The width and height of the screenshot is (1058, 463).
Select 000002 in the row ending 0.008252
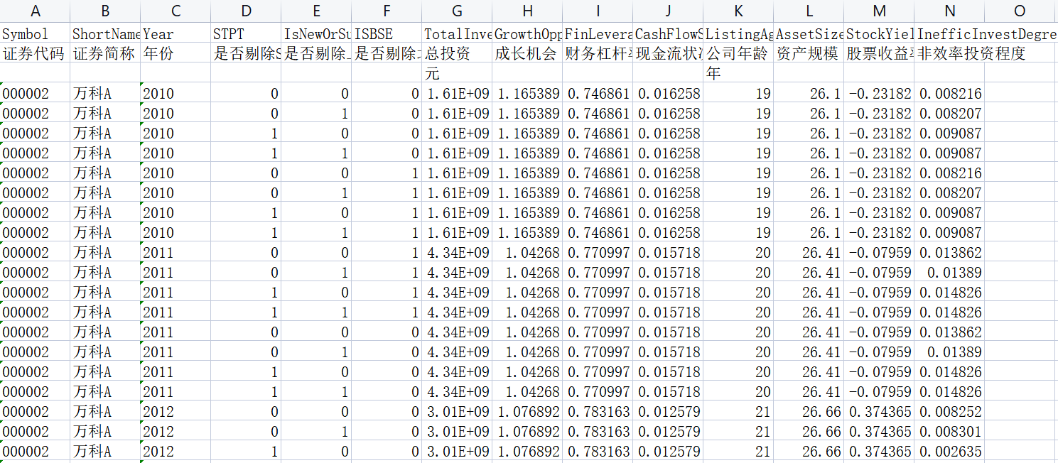coord(36,412)
